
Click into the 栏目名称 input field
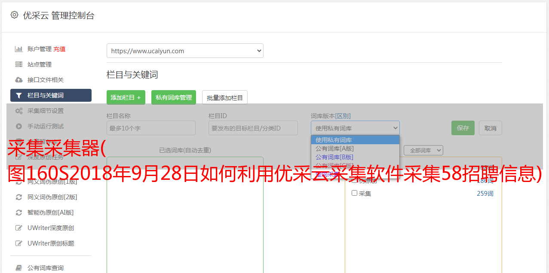click(151, 128)
